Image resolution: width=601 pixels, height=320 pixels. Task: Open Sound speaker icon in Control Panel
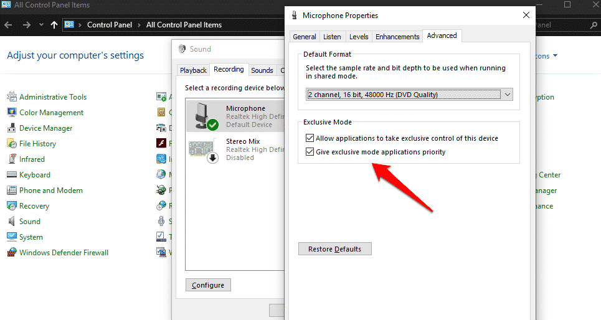click(12, 222)
